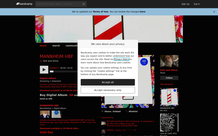Open the Digital Album heading link
This screenshot has width=218, height=136.
coord(48,78)
